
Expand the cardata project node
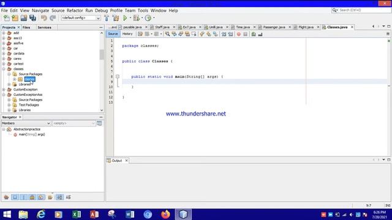coord(4,53)
